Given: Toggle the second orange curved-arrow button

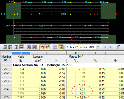Looking at the screenshot, I should tap(48, 47).
